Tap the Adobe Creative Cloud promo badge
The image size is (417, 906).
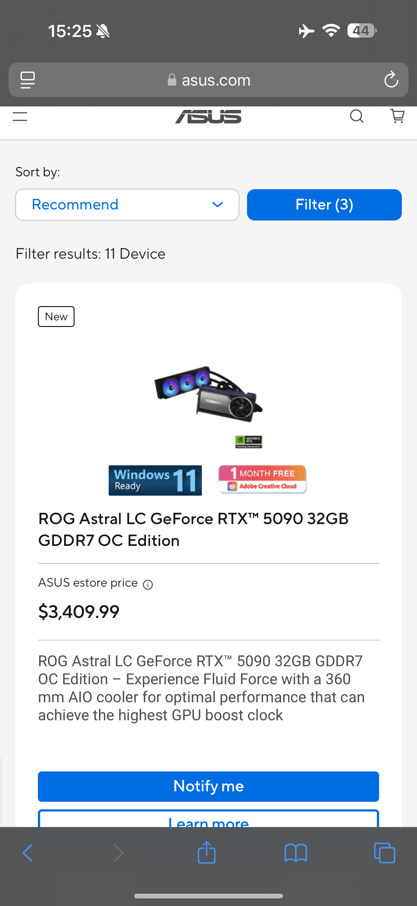click(262, 480)
